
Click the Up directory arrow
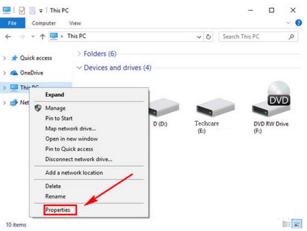[42, 37]
